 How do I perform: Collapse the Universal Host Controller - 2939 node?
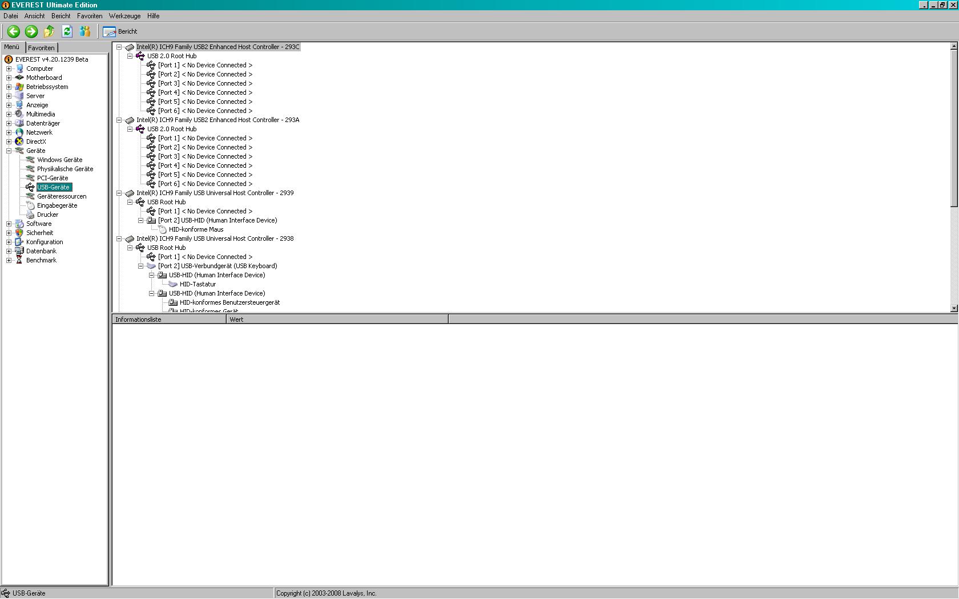pyautogui.click(x=119, y=193)
